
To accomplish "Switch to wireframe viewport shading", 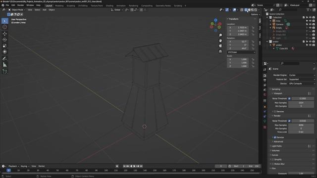I will point(246,10).
